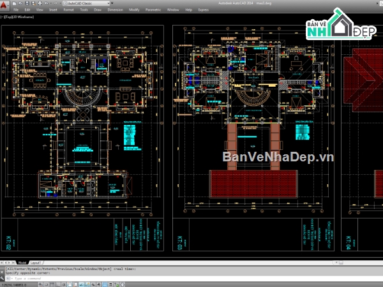Open the AutoCAD Classic workspace dropdown

[x=86, y=3]
